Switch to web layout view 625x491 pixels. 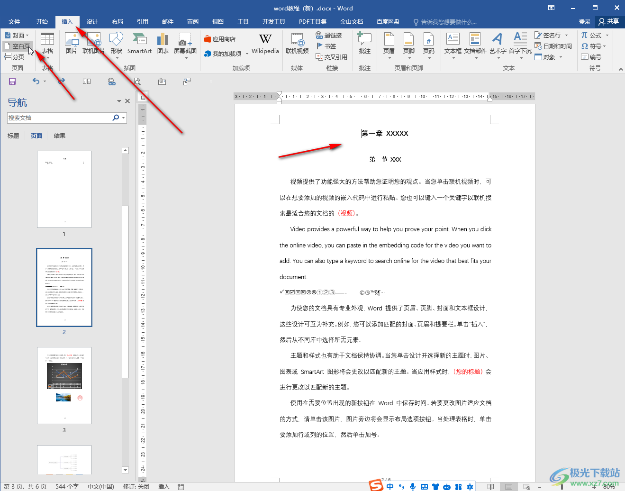click(x=526, y=487)
